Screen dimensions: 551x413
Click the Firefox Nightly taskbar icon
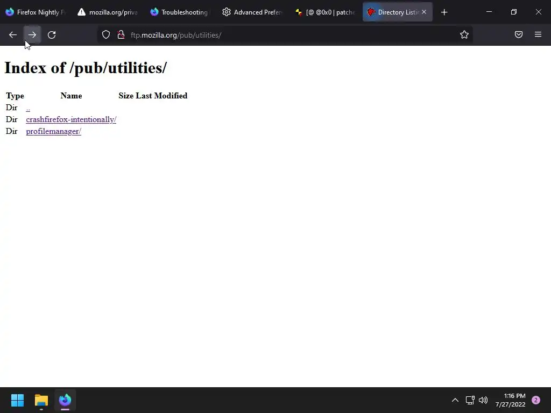click(65, 400)
